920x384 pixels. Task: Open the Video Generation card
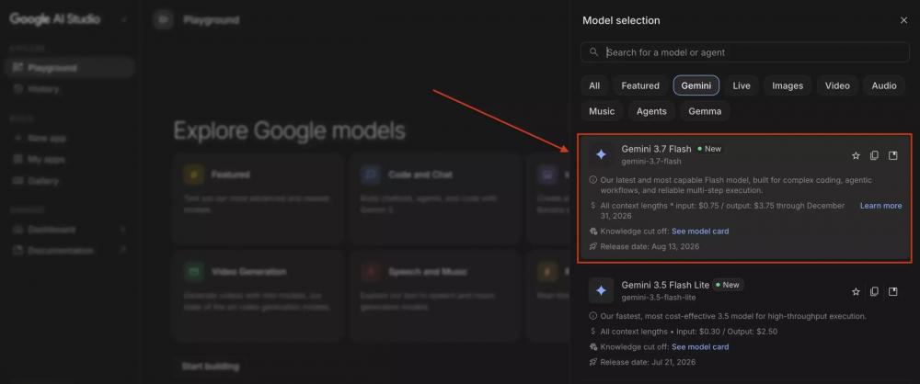[x=258, y=296]
